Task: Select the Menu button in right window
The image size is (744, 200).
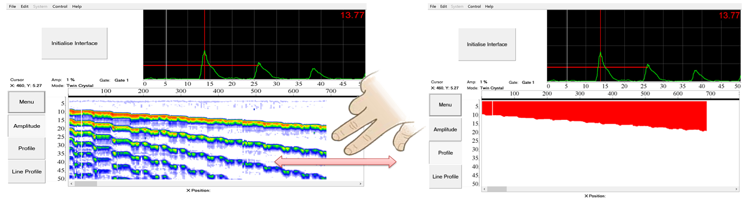Action: [x=445, y=105]
